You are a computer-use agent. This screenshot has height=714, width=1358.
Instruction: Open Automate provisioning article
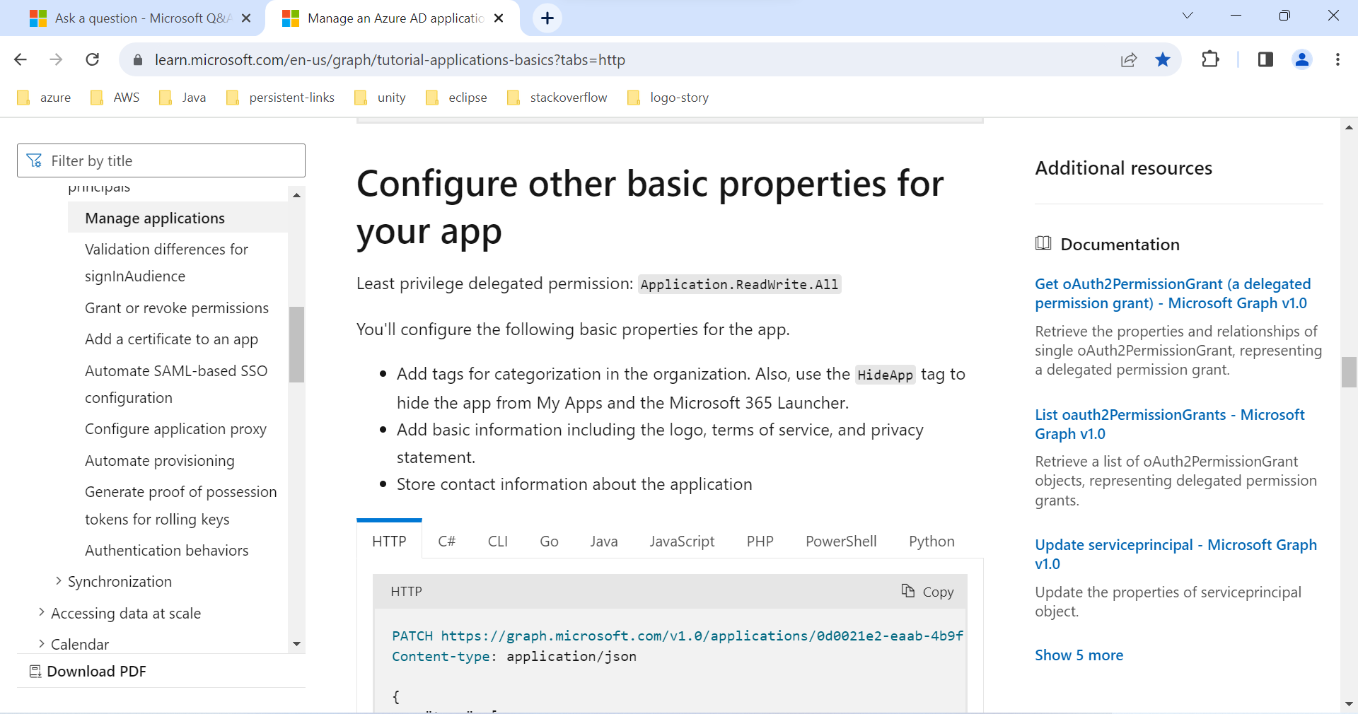coord(160,461)
